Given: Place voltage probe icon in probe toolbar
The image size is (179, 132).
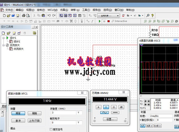Looking at the screenshot, I should 145,21.
